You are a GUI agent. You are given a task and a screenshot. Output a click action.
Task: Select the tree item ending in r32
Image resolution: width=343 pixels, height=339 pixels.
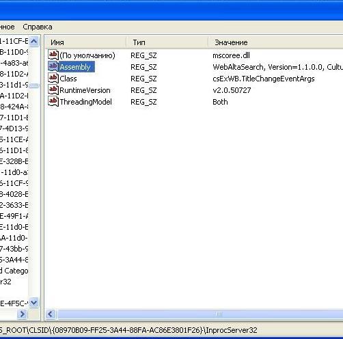(x=5, y=282)
